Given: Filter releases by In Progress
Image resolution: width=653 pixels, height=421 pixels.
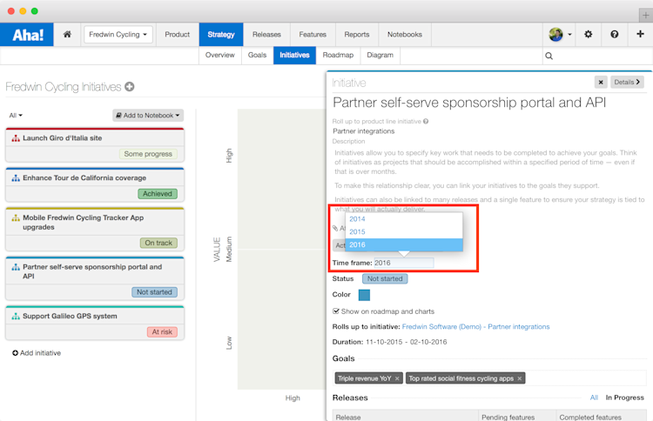Looking at the screenshot, I should (x=624, y=398).
